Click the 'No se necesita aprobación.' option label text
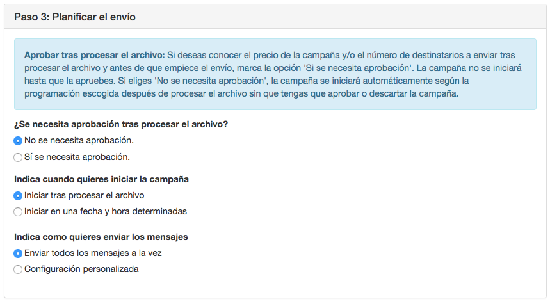The image size is (550, 304). [79, 141]
